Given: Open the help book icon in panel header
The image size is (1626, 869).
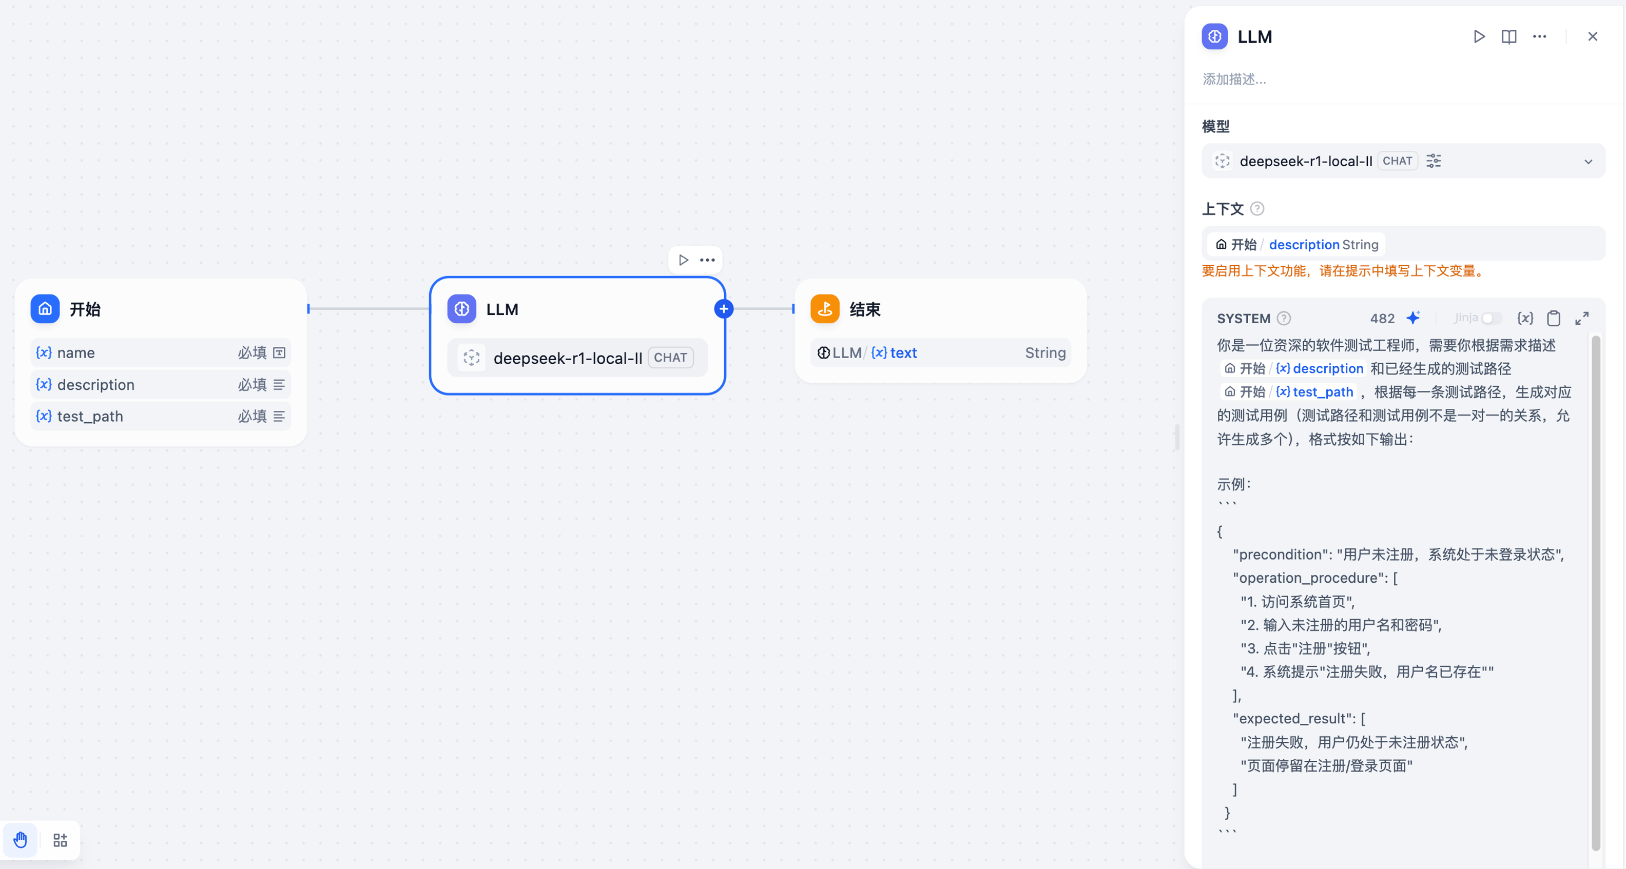Looking at the screenshot, I should (x=1509, y=36).
